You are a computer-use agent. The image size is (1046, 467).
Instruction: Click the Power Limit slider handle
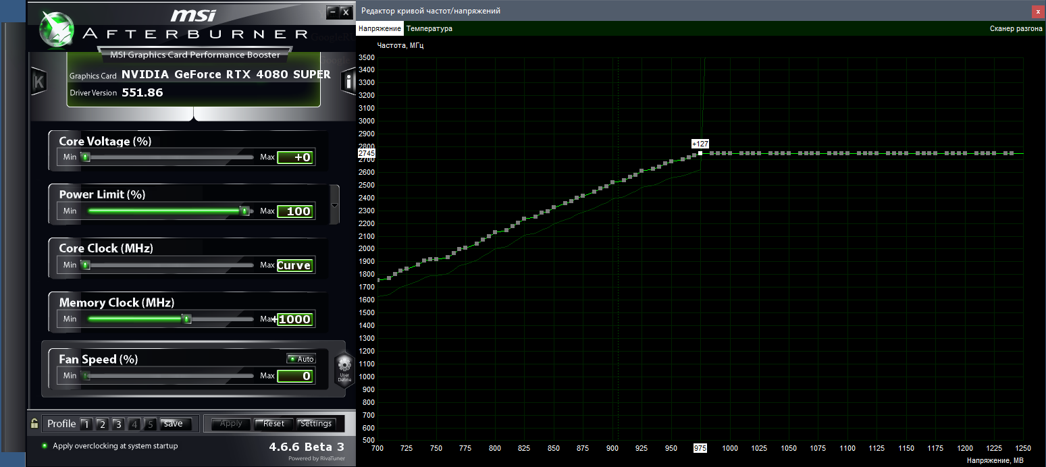point(244,211)
